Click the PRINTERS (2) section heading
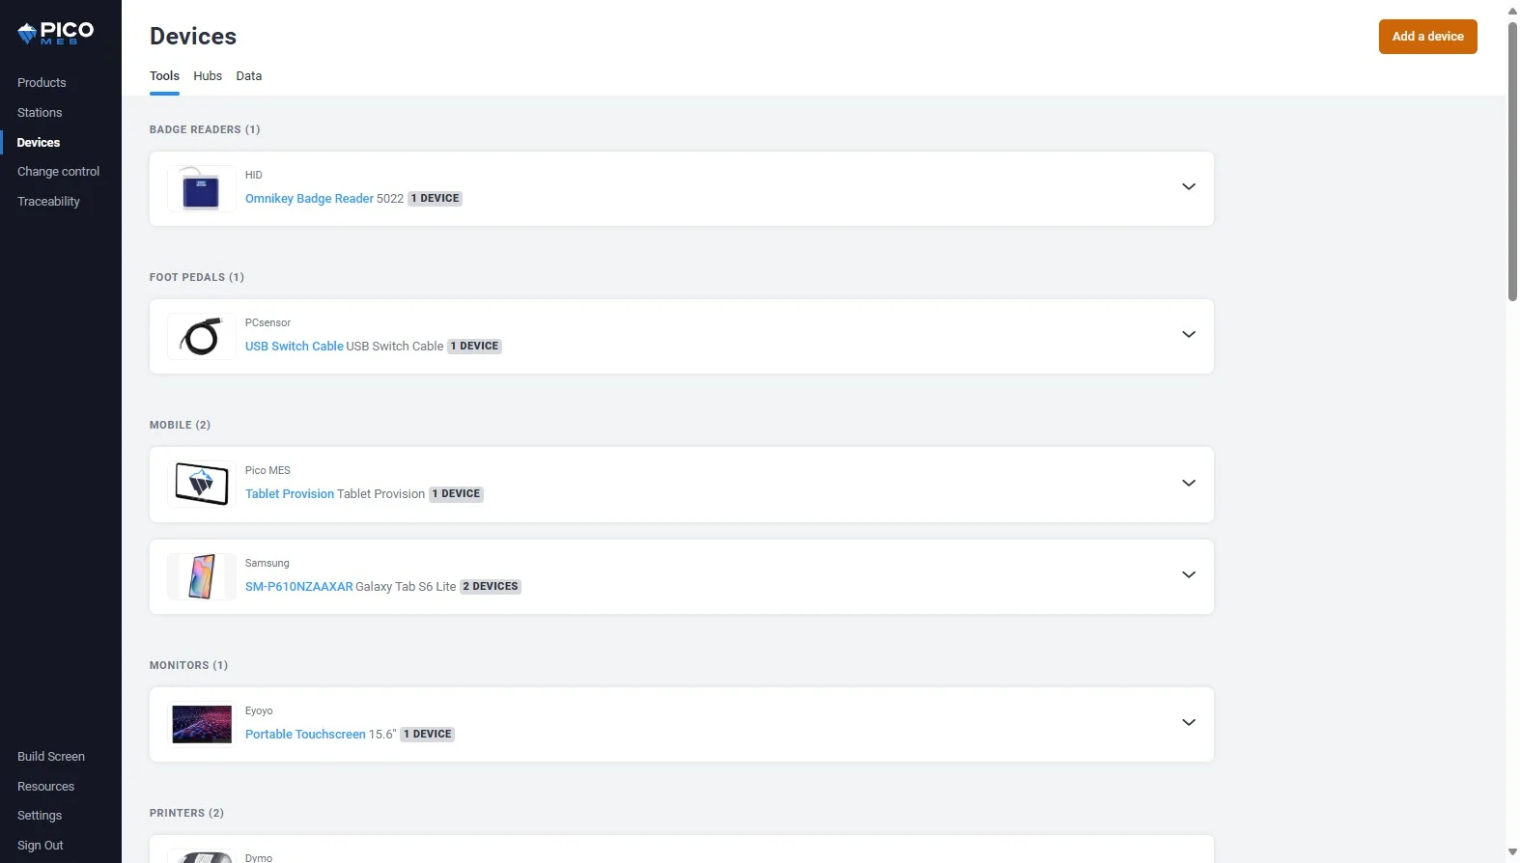The image size is (1520, 863). [x=186, y=813]
